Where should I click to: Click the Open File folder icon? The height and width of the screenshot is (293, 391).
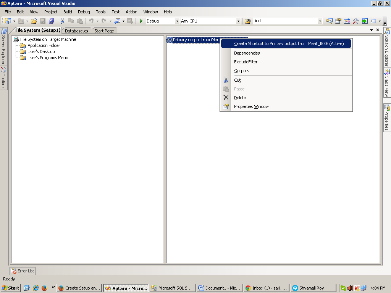[x=34, y=21]
